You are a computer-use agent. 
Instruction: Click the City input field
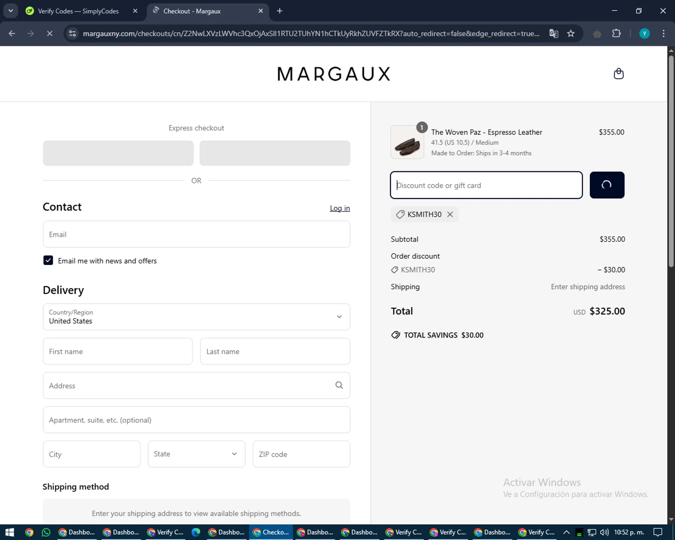[x=91, y=454]
